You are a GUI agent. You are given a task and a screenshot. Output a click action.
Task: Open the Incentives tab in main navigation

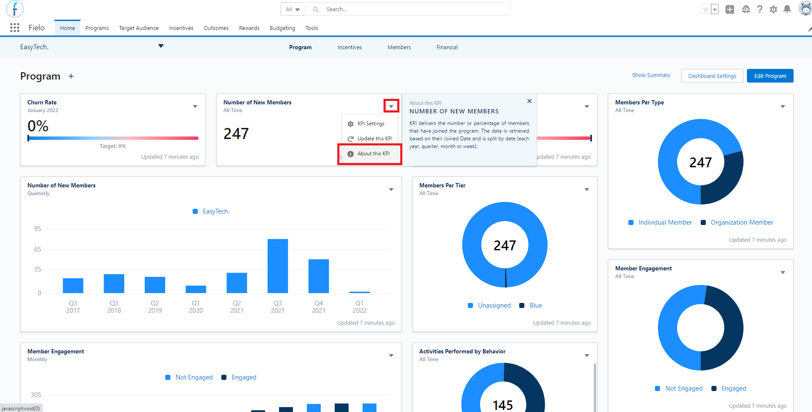[x=181, y=28]
